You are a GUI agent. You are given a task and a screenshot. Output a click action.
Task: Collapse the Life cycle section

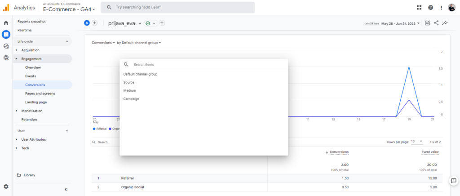[x=67, y=41]
